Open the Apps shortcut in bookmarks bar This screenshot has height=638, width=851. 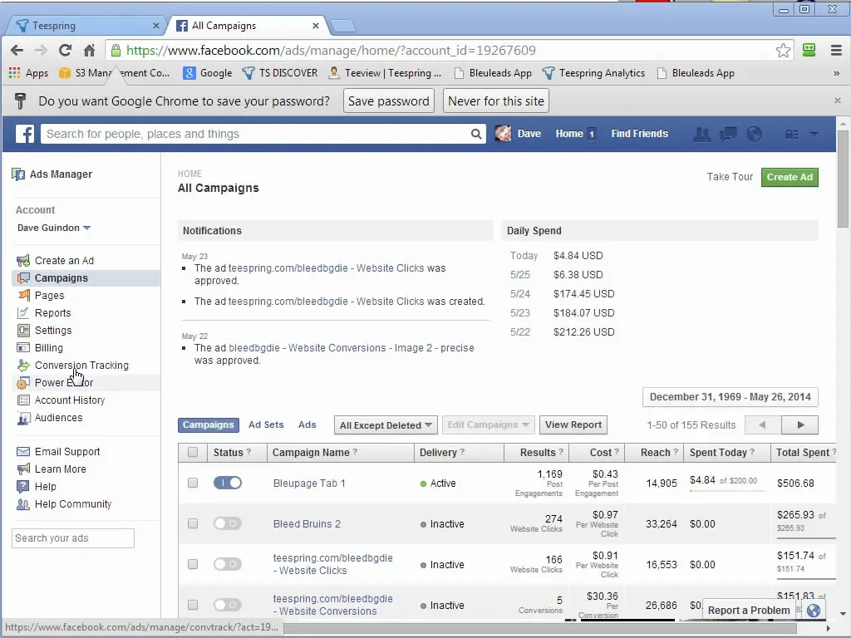point(29,73)
